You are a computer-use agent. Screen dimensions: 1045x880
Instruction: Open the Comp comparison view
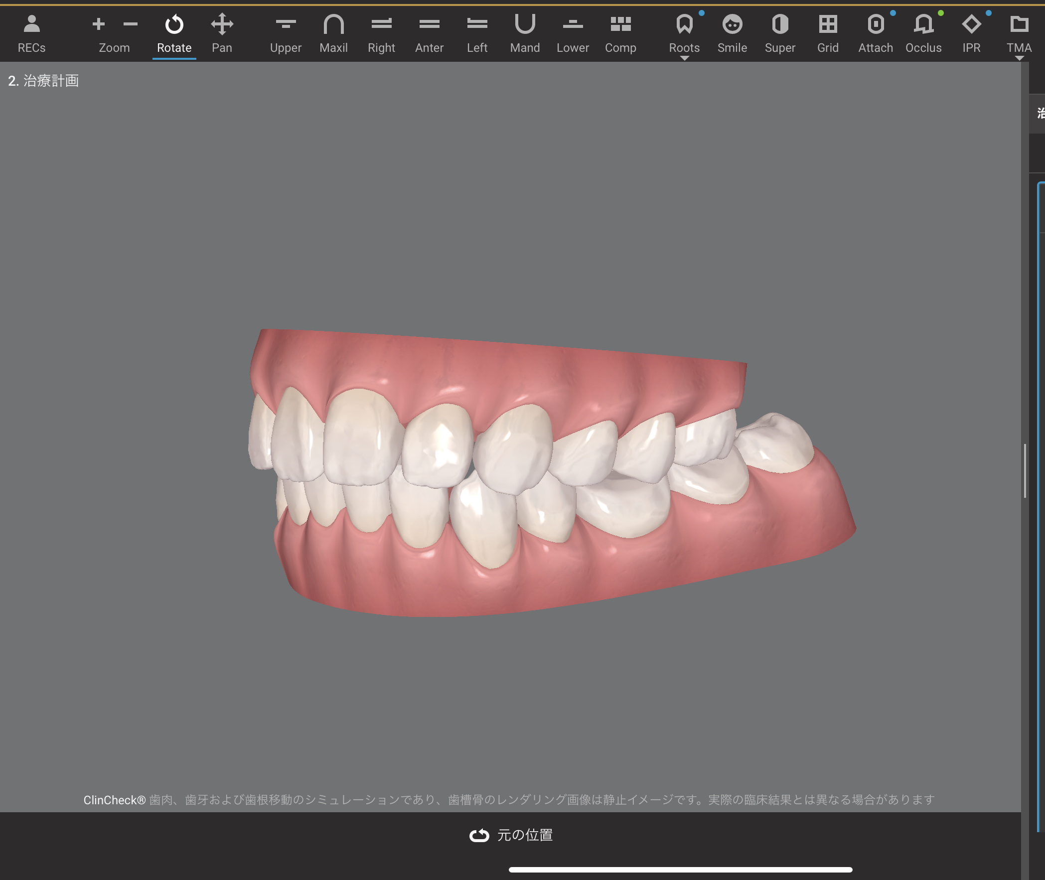coord(620,33)
